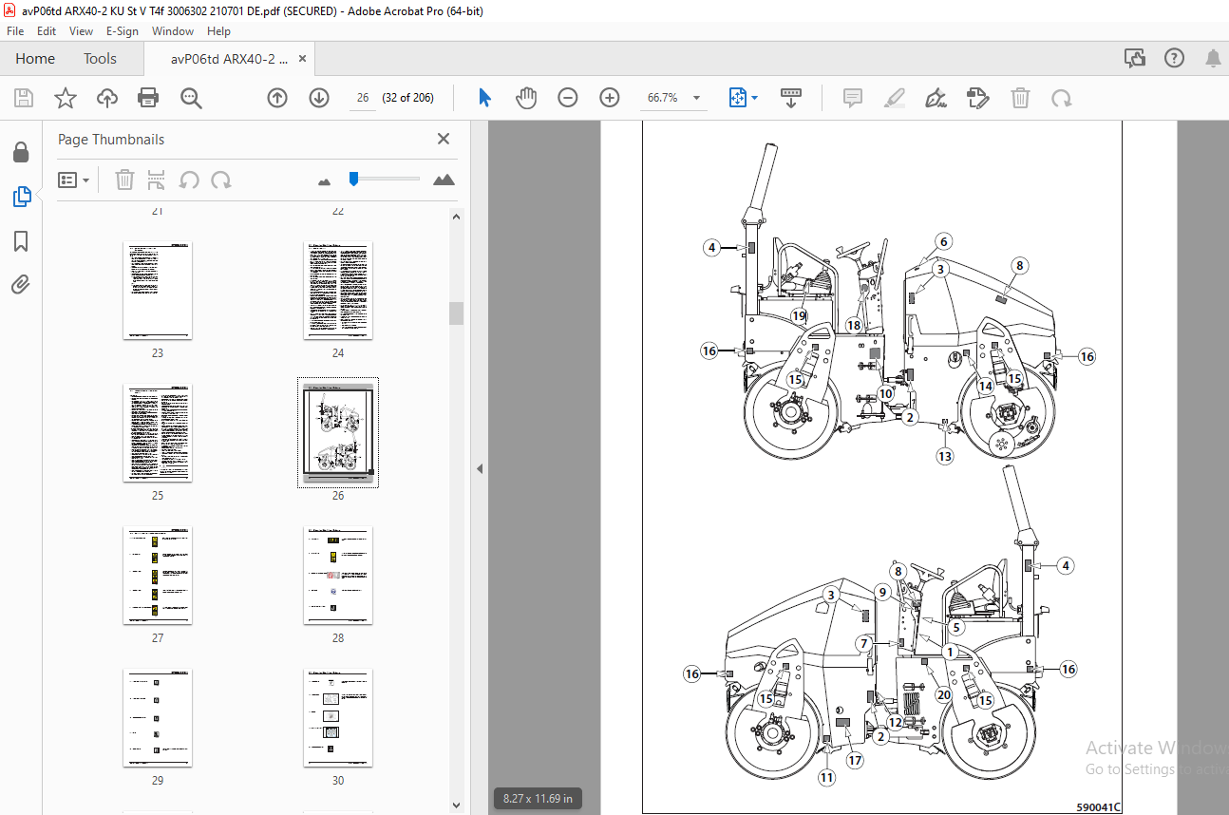Adjust the thumbnail size slider
Screen dimensions: 1229x815
click(x=353, y=179)
